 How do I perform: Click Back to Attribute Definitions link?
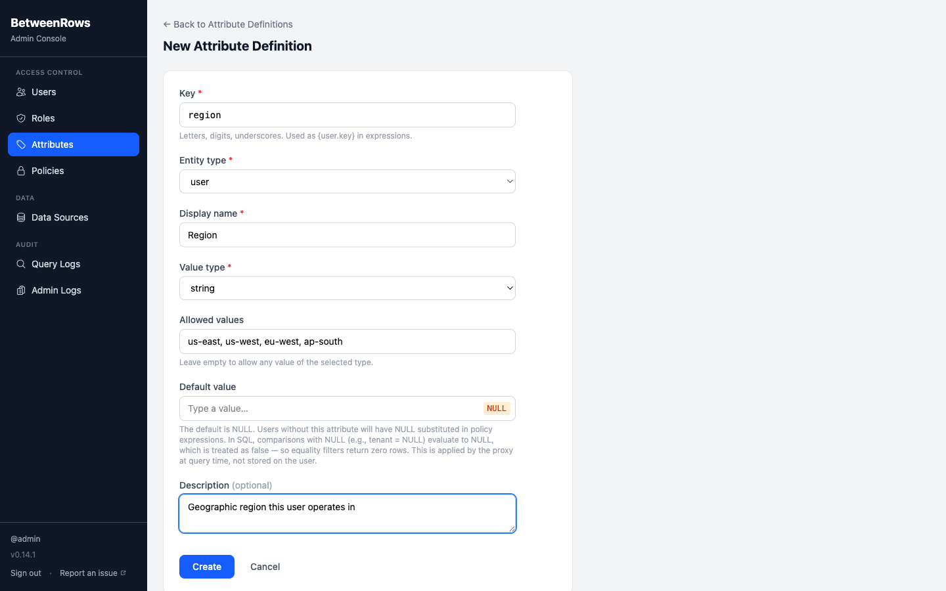click(227, 24)
